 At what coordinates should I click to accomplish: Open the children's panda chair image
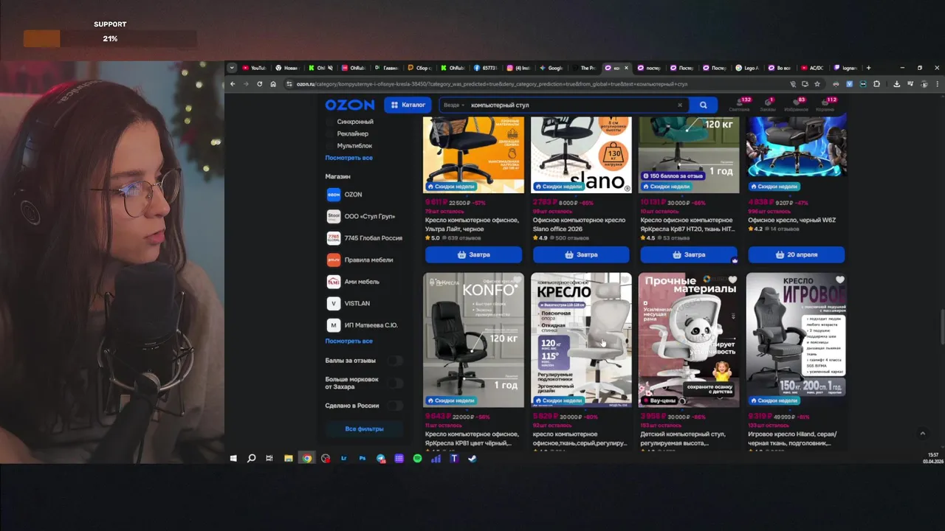tap(689, 340)
